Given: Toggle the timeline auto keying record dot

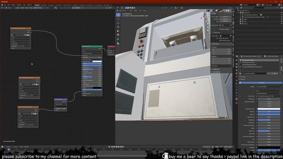Looking at the screenshot, I should pyautogui.click(x=110, y=147).
